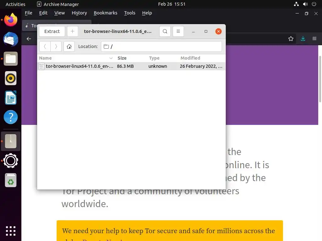
Task: Go back with the left chevron button
Action: coord(45,46)
